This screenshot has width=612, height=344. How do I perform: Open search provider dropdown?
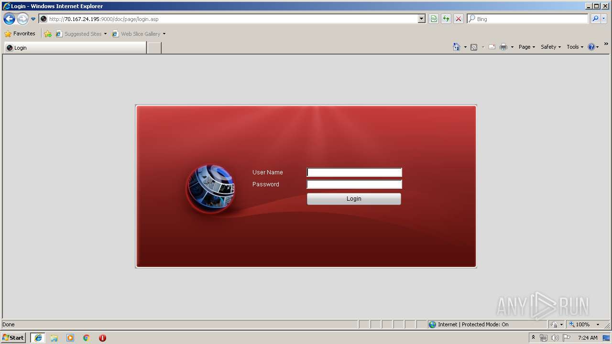click(x=604, y=19)
